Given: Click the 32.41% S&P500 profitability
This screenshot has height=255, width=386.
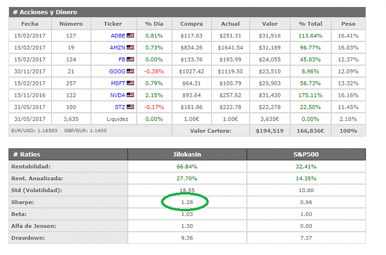Looking at the screenshot, I should (x=306, y=167).
